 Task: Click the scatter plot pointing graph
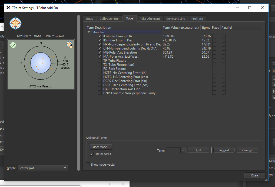pos(41,64)
